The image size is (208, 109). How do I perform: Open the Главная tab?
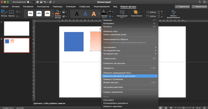pos(5,7)
